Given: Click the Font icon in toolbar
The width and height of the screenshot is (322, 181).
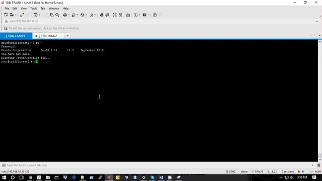Looking at the screenshot, I should (92, 15).
